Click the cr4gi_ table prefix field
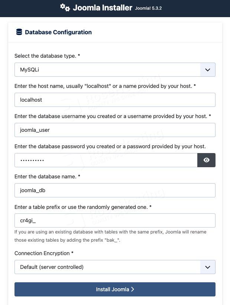230x305 pixels. point(115,220)
